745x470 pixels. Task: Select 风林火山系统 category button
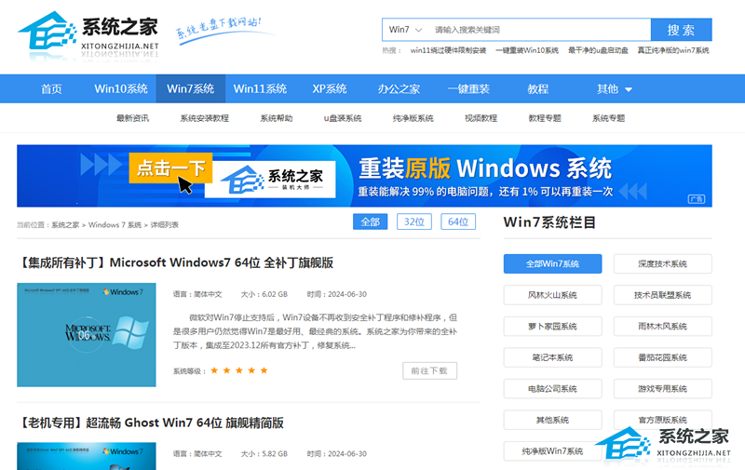(x=552, y=295)
